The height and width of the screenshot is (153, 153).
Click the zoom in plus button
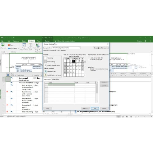[x=151, y=116]
